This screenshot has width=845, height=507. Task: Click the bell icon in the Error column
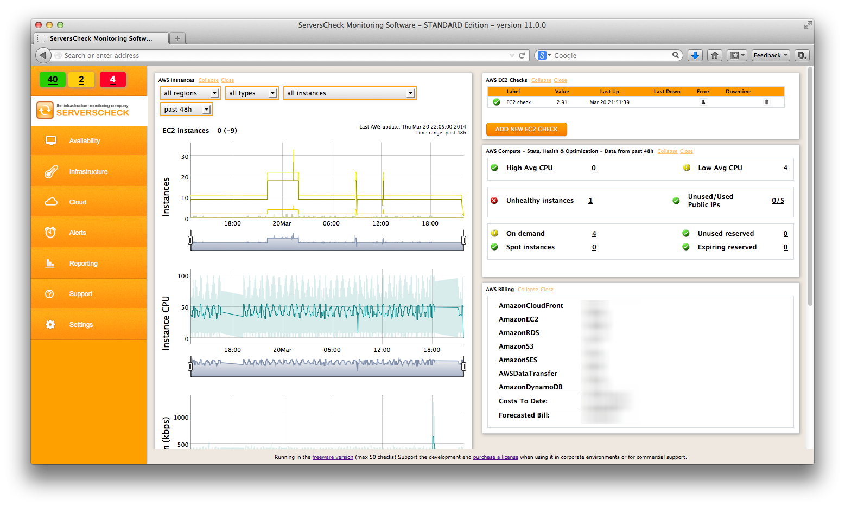pyautogui.click(x=703, y=102)
